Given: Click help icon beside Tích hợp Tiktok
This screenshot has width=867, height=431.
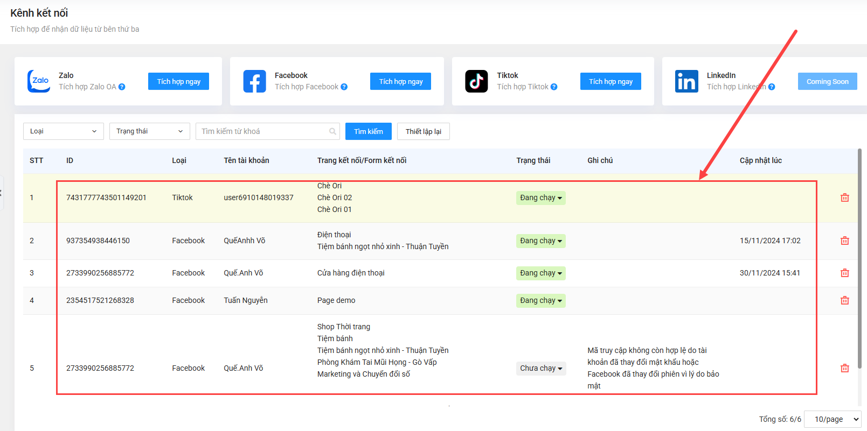Looking at the screenshot, I should pyautogui.click(x=554, y=87).
